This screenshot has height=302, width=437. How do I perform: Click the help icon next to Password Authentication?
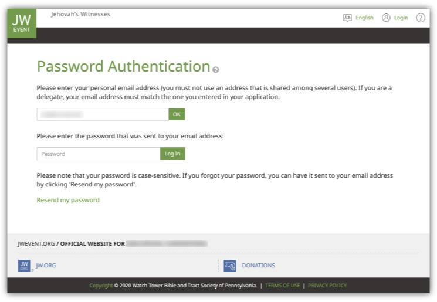[215, 70]
